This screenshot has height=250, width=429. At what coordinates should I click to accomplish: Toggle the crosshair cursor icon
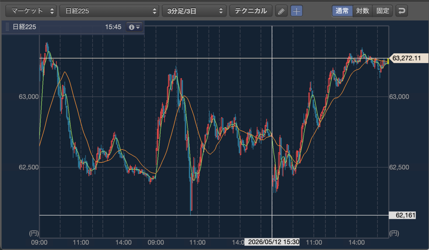click(x=296, y=11)
